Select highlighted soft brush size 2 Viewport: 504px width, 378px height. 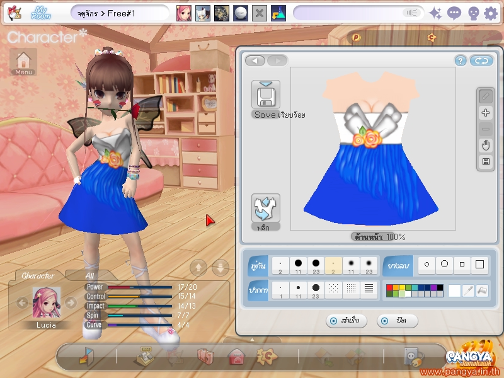(333, 266)
